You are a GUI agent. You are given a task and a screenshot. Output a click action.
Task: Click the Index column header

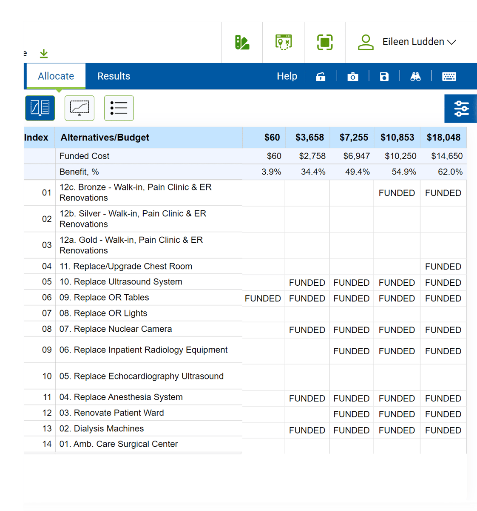[x=36, y=138]
